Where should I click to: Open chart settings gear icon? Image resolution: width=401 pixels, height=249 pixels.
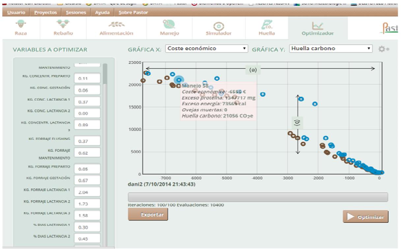coord(381,49)
